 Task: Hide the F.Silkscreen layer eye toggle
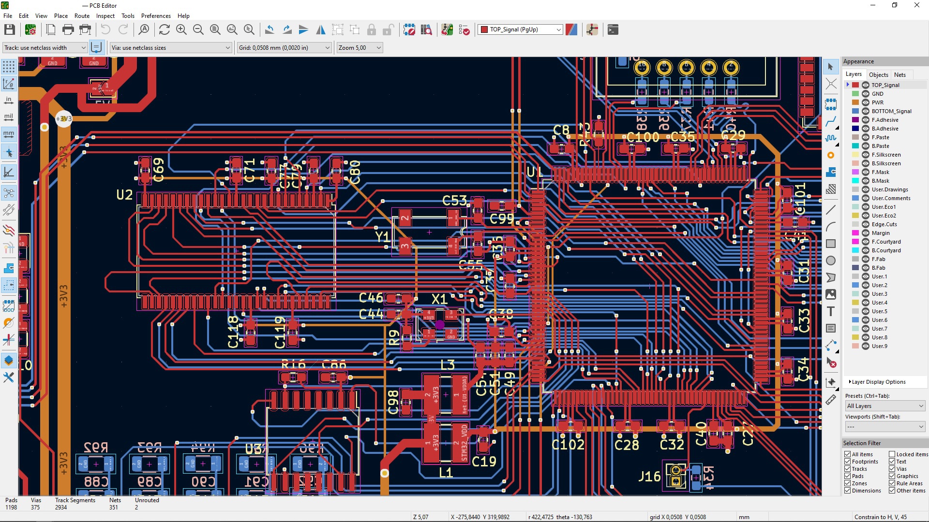coord(866,155)
